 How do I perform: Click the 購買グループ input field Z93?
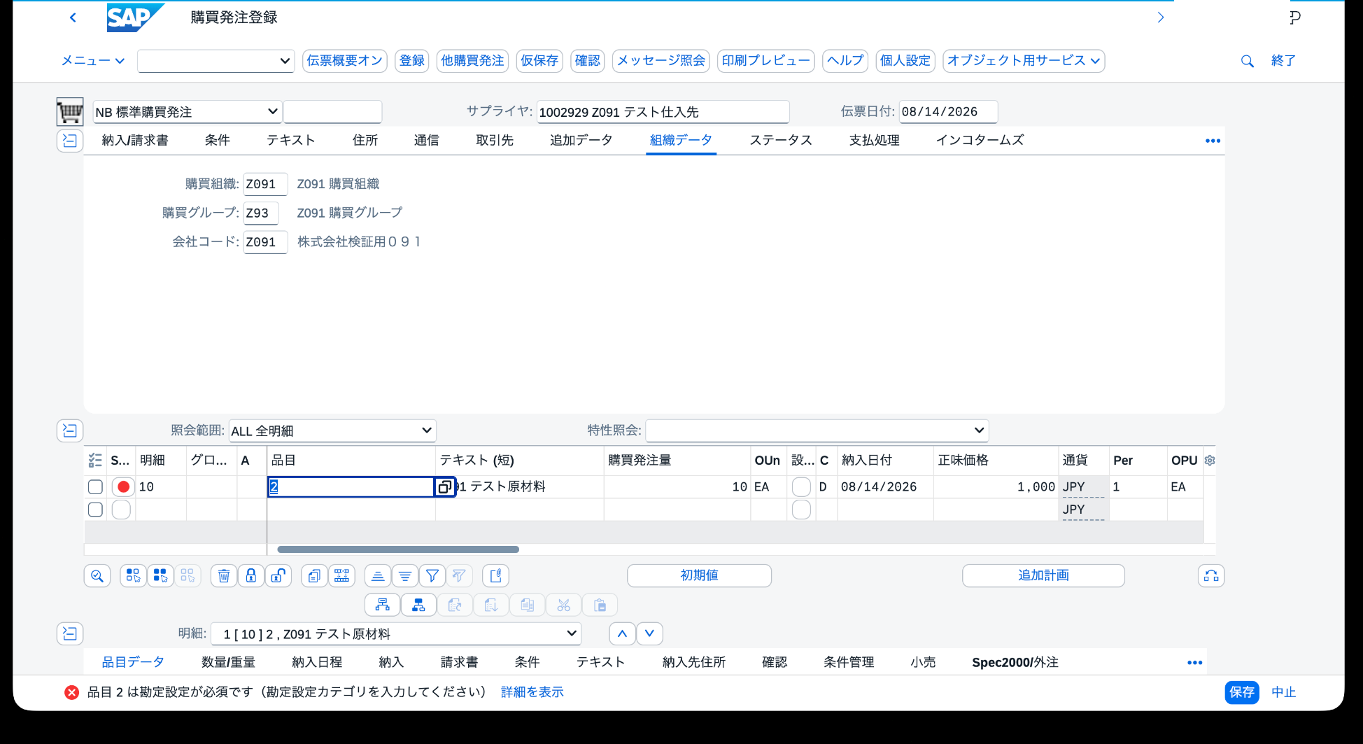pos(261,213)
